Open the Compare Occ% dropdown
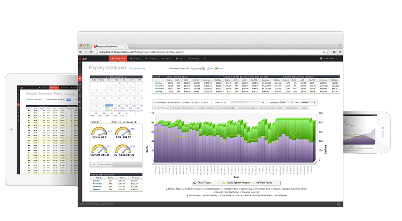Image resolution: width=402 pixels, height=221 pixels. click(287, 103)
